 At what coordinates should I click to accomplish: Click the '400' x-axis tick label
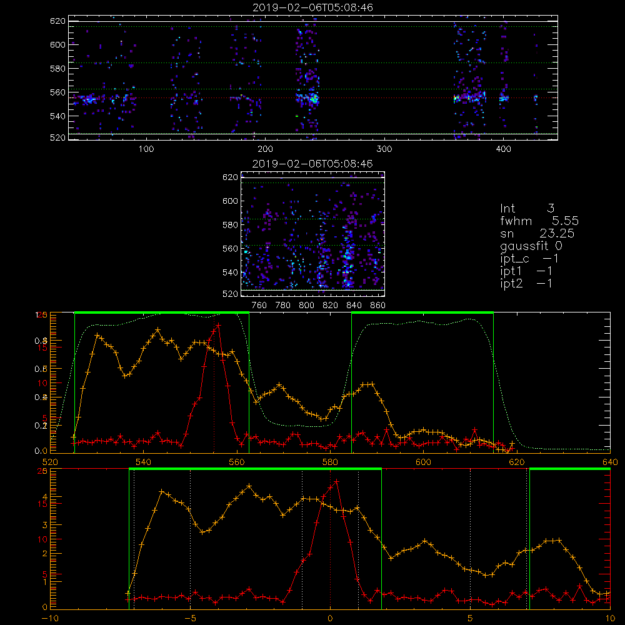(x=503, y=149)
